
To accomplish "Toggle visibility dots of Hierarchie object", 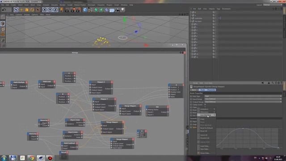I will point(215,21).
